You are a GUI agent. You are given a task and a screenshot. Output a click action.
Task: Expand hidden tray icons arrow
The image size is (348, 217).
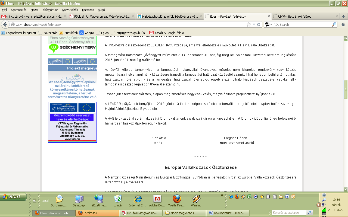tap(319, 205)
